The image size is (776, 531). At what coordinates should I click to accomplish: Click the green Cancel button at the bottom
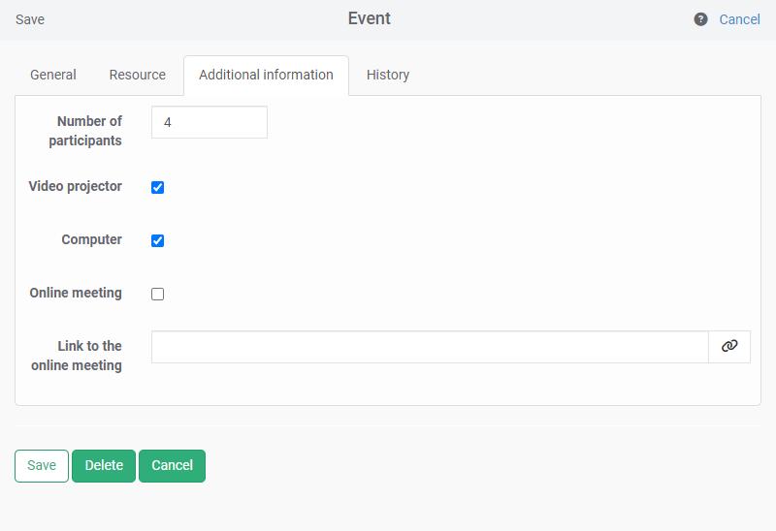(173, 466)
